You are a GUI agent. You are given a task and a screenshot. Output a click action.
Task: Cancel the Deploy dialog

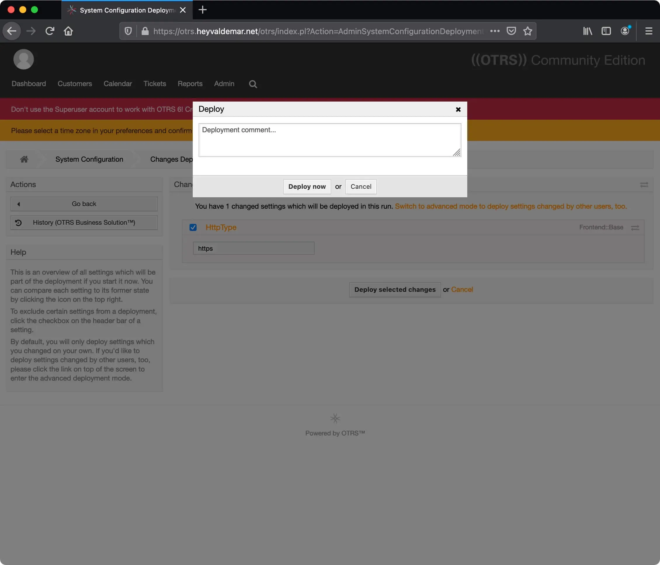(361, 186)
